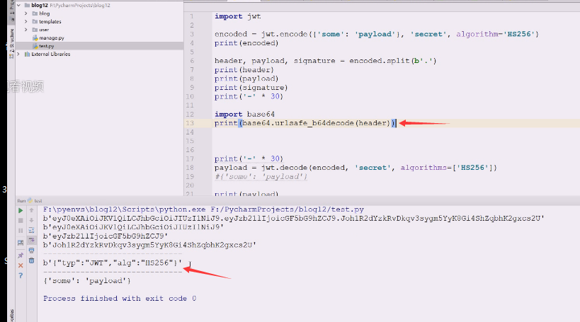
Task: Click the Pause output icon
Action: [x=21, y=230]
